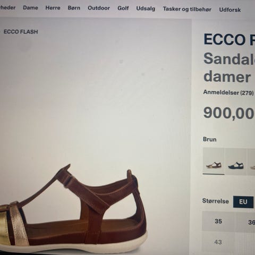Image resolution: width=255 pixels, height=255 pixels.
Task: Open the Børn category
Action: [x=74, y=8]
